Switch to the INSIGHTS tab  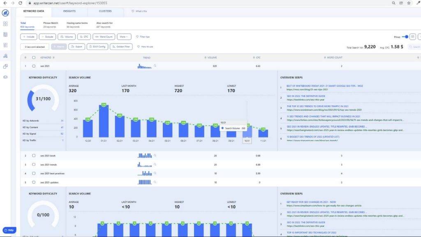coord(69,11)
